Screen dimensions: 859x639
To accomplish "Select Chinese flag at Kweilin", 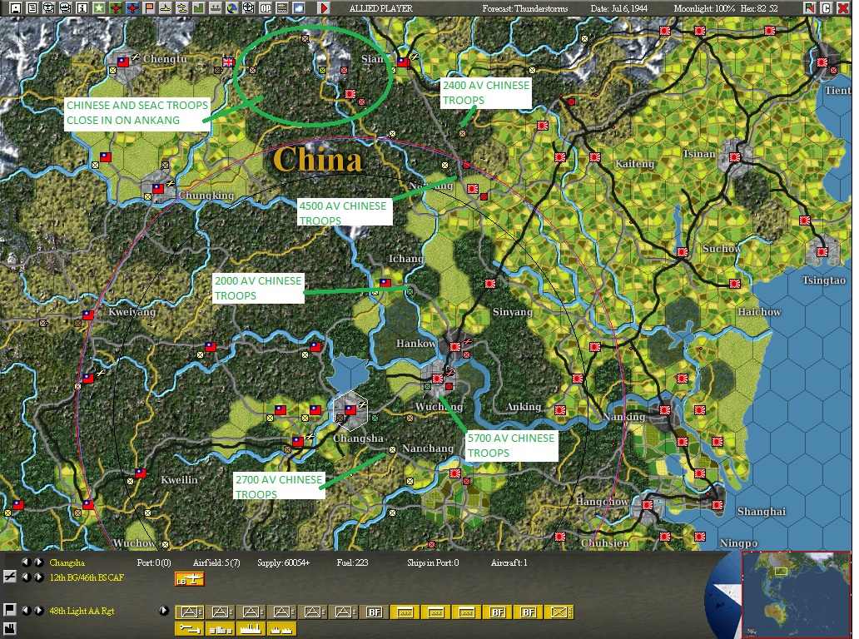I will pyautogui.click(x=140, y=473).
